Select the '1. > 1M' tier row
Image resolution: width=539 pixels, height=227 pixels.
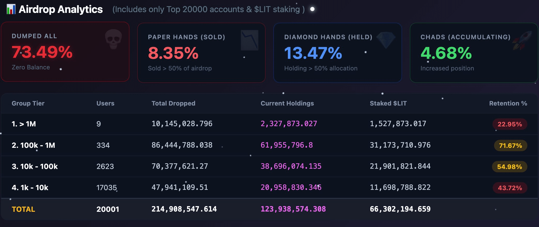click(x=24, y=124)
